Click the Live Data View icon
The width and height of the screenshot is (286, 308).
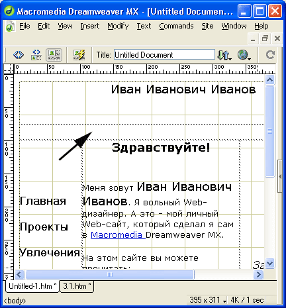click(x=79, y=55)
